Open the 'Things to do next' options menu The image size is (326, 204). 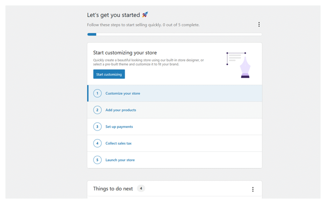coord(253,189)
